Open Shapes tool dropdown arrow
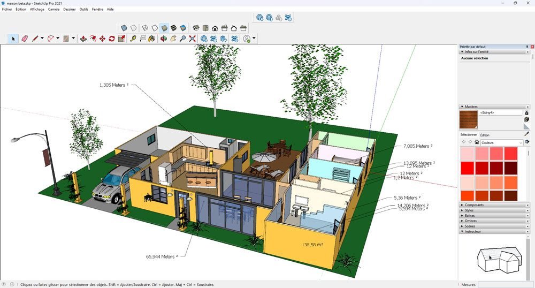The width and height of the screenshot is (535, 288). click(x=73, y=38)
